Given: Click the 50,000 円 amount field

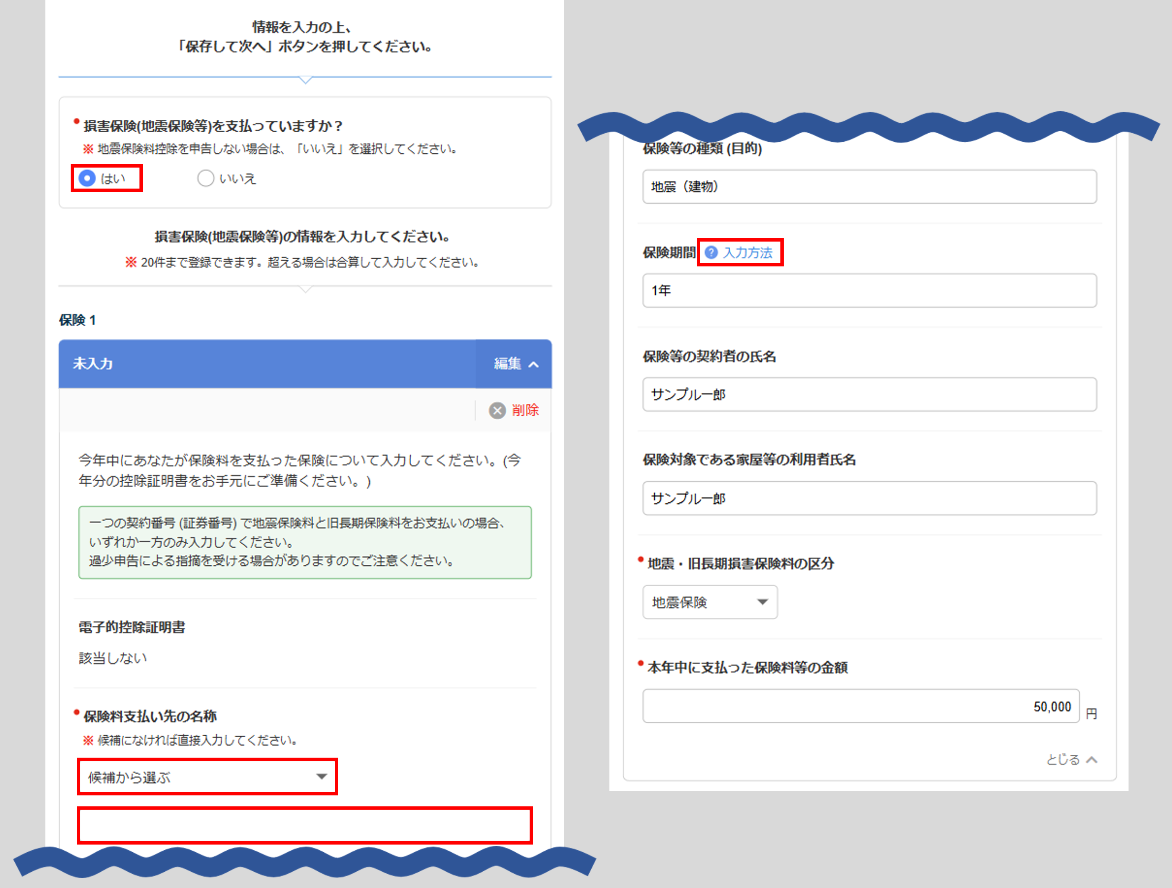Looking at the screenshot, I should pos(861,707).
